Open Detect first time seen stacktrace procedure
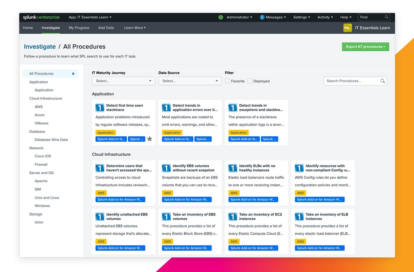The width and height of the screenshot is (414, 272). pos(125,107)
